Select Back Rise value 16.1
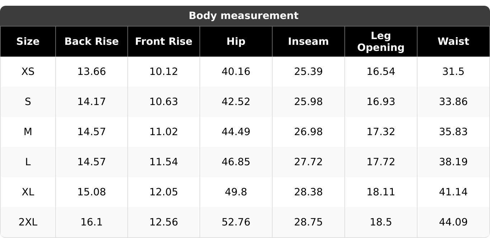The width and height of the screenshot is (490, 238). pos(91,222)
